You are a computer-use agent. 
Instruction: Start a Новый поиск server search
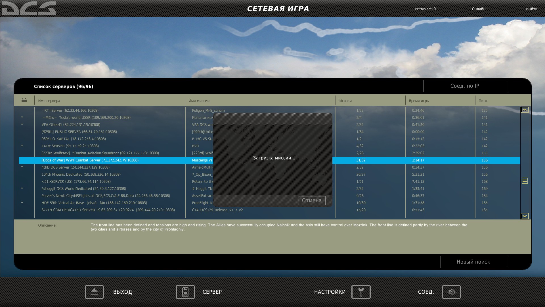pyautogui.click(x=473, y=262)
